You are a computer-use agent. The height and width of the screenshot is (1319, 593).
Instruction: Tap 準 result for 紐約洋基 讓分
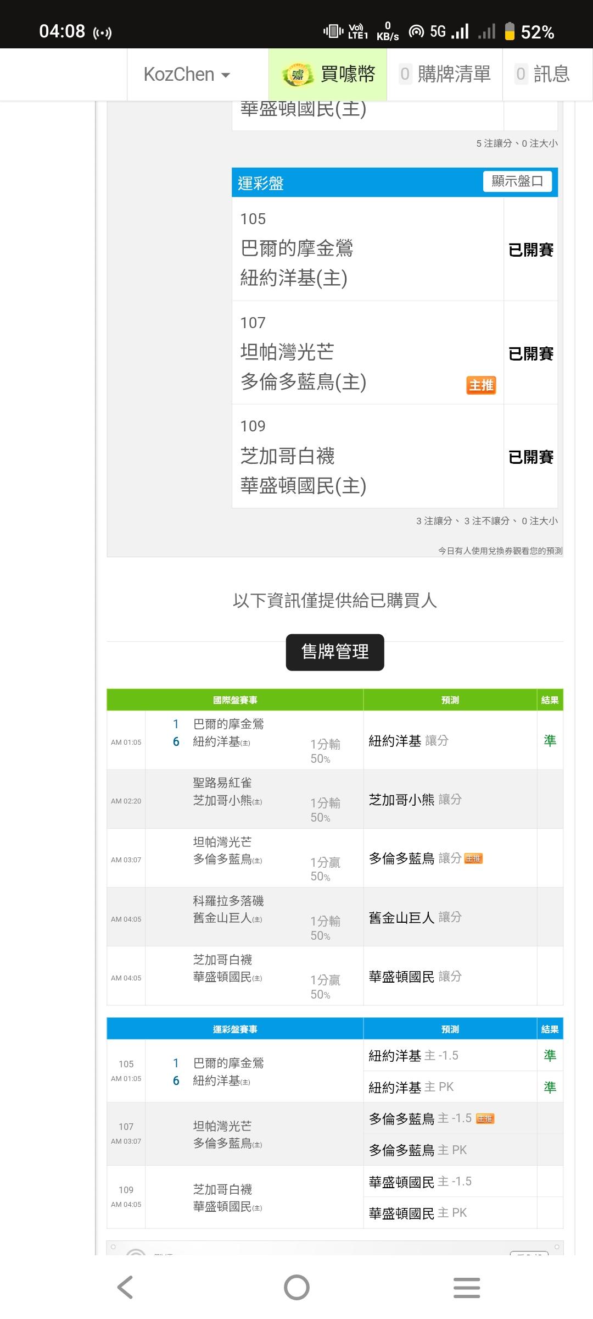[x=550, y=741]
